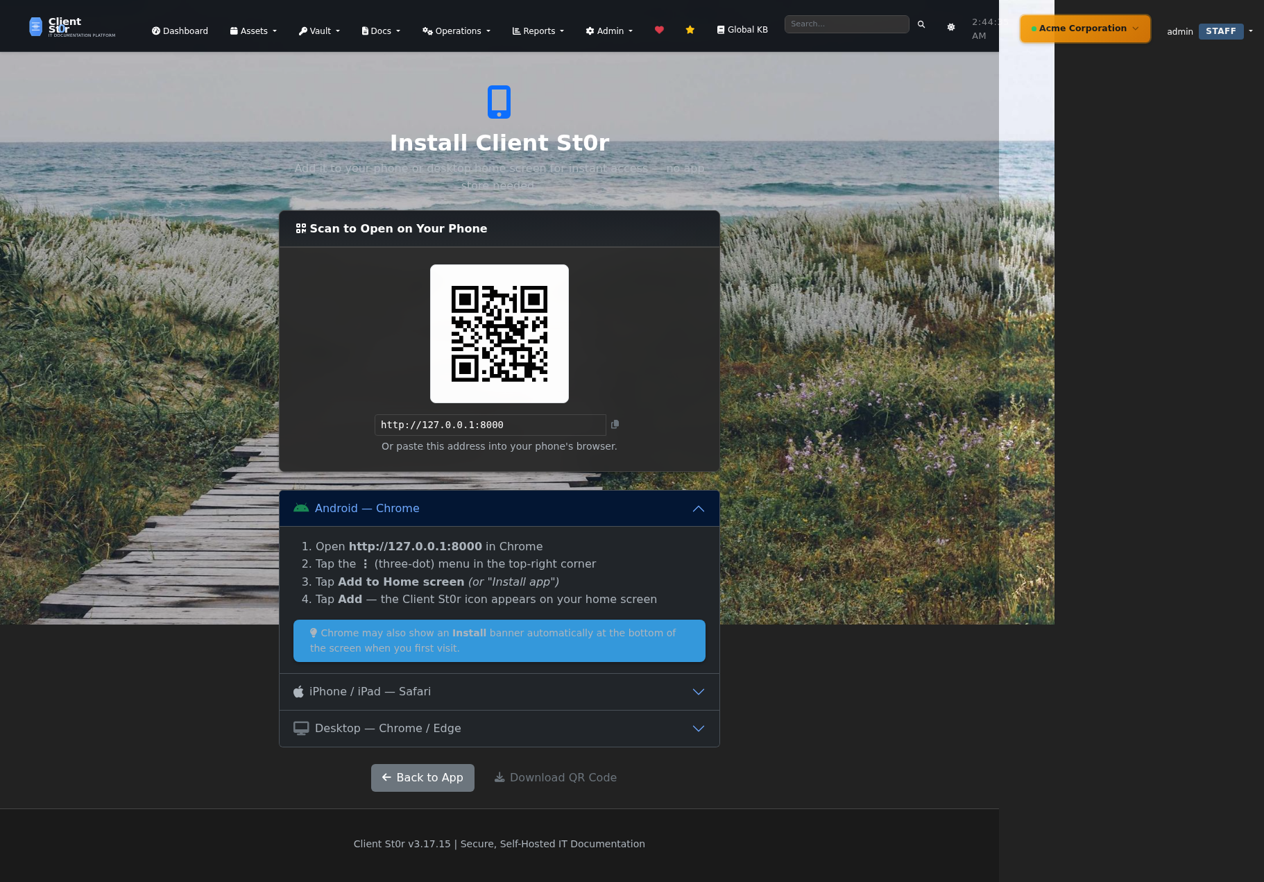
Task: Open the Assets menu
Action: coord(253,31)
